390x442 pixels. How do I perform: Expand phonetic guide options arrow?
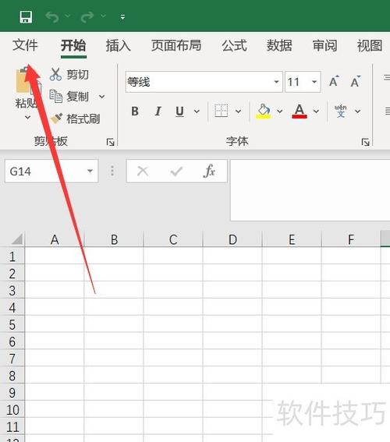(x=357, y=111)
